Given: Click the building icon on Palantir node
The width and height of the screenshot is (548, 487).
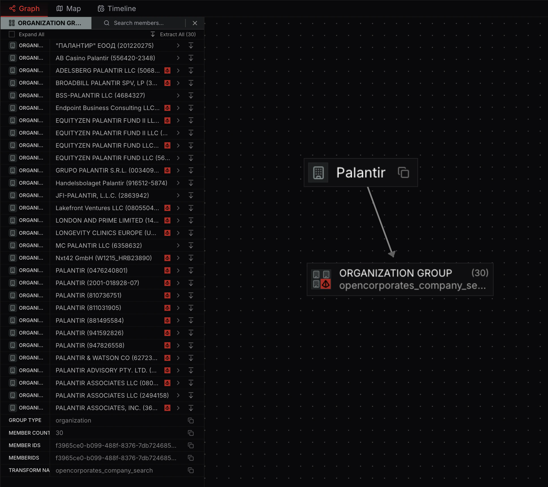Looking at the screenshot, I should (318, 173).
